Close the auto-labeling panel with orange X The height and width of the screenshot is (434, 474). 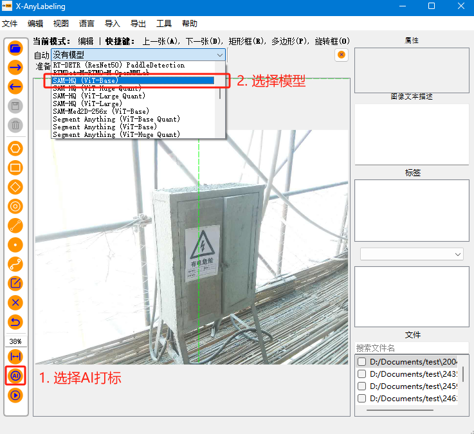pyautogui.click(x=342, y=55)
